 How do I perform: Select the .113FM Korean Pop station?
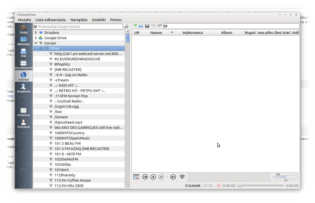point(71,96)
